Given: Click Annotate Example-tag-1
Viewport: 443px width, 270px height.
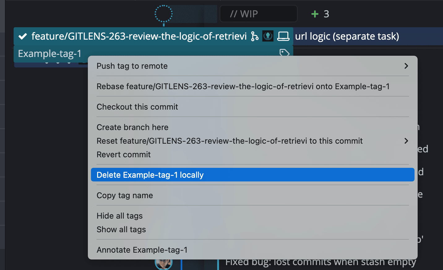Looking at the screenshot, I should (142, 250).
